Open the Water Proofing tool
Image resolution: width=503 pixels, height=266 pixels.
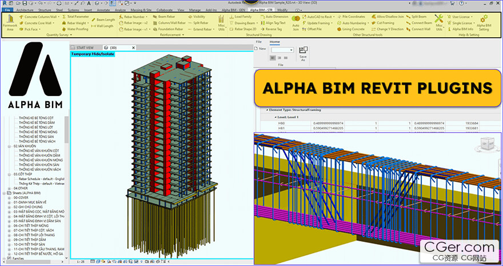pos(75,29)
